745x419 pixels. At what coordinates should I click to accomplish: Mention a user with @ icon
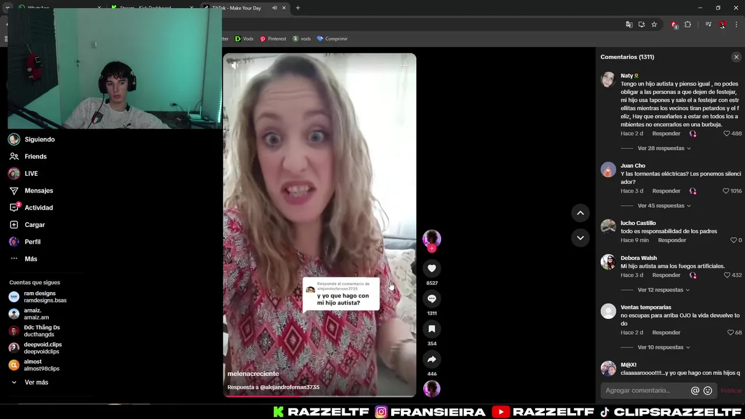coord(695,390)
